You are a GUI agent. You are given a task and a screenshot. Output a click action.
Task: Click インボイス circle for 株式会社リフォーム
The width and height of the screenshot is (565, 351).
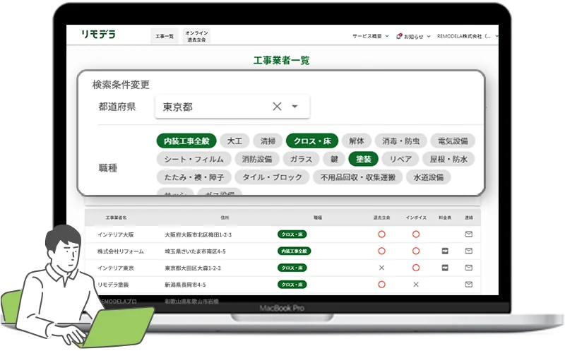(x=416, y=251)
